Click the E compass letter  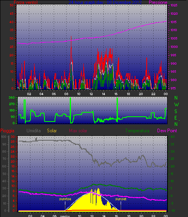tap(176, 118)
